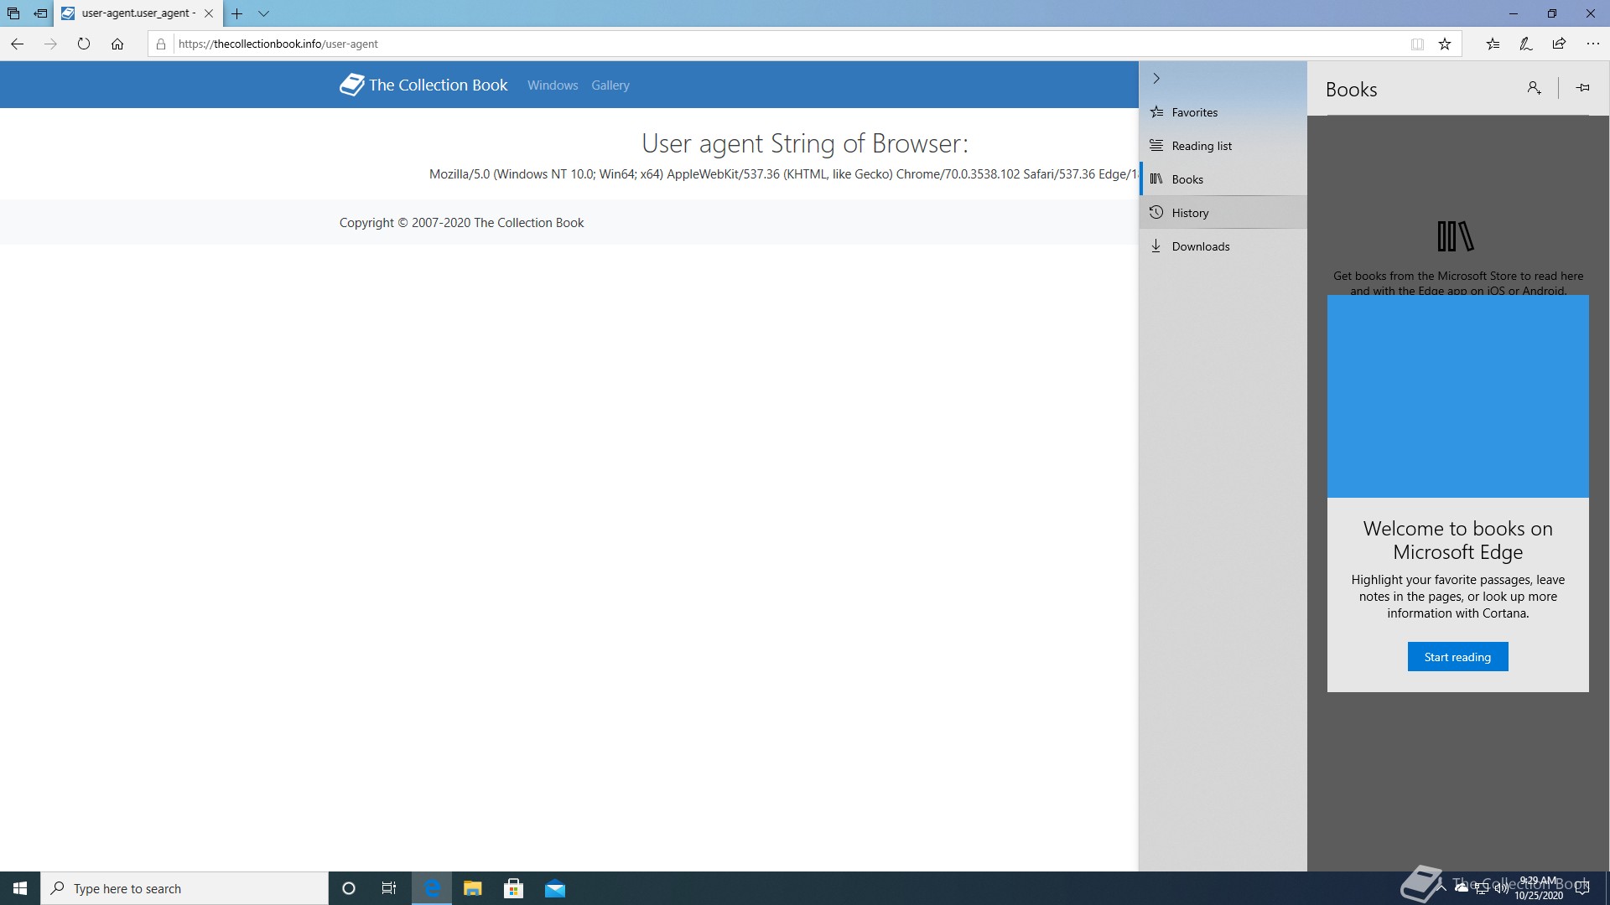Click the sign-in person icon in Books
This screenshot has width=1610, height=905.
(1534, 88)
